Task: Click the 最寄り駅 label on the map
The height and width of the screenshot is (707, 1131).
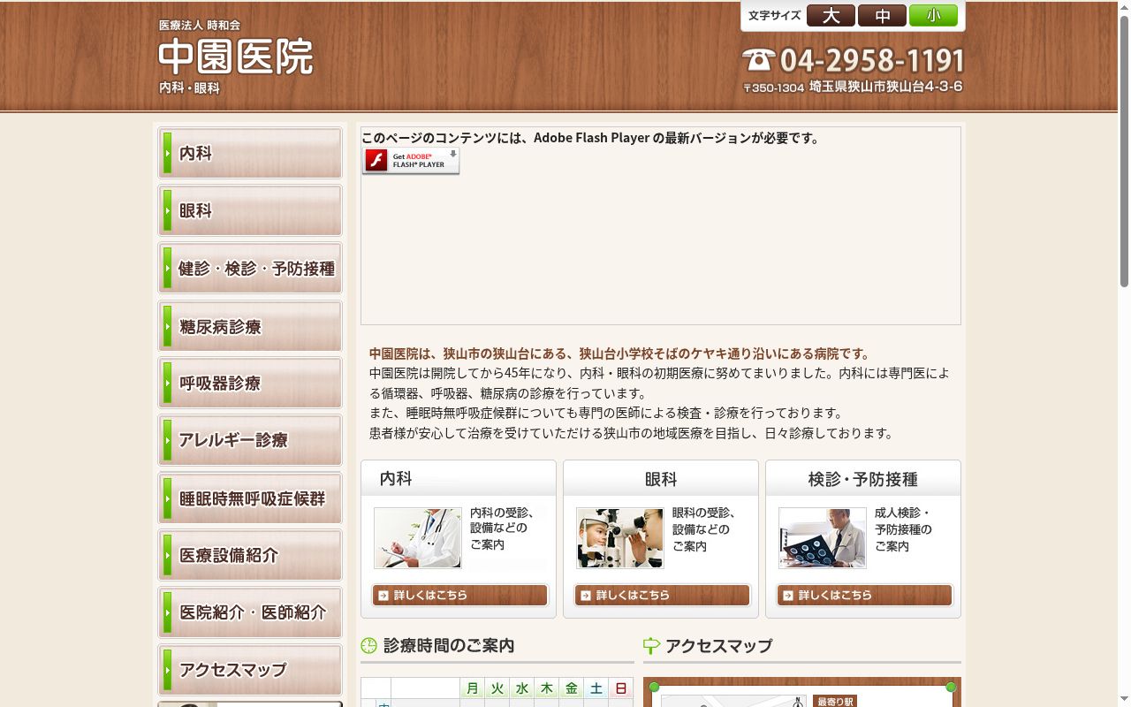Action: pos(835,702)
